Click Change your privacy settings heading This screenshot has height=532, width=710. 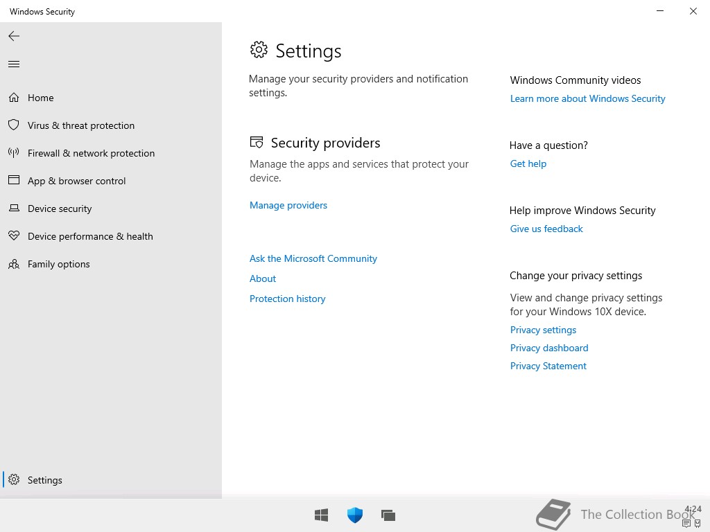coord(576,276)
